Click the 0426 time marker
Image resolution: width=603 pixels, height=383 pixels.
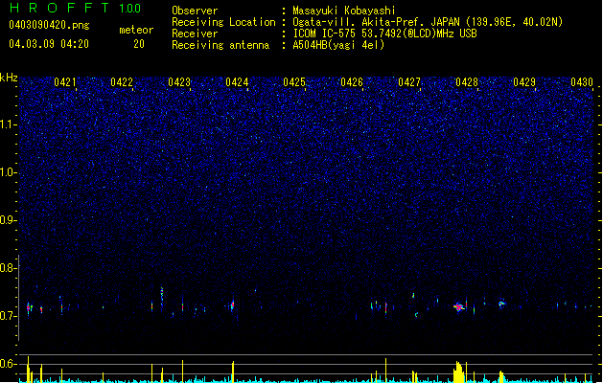(352, 82)
